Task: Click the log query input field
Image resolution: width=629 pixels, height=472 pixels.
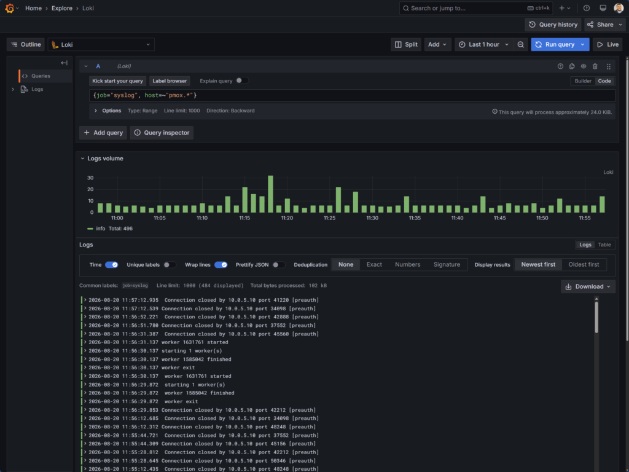Action: [x=352, y=95]
